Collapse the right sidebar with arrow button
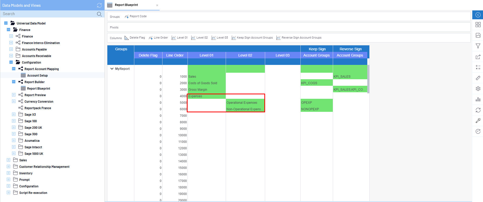483x202 pixels. tap(478, 15)
